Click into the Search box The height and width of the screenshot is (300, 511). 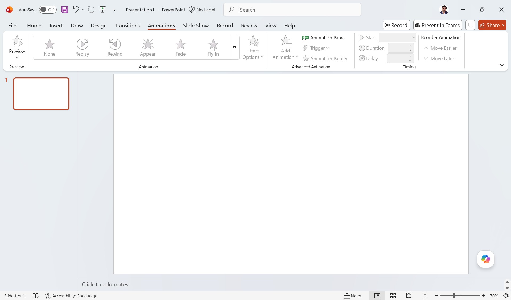point(292,10)
